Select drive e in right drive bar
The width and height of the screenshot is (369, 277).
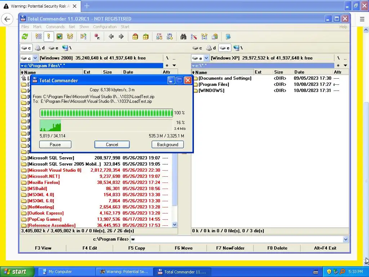225,48
